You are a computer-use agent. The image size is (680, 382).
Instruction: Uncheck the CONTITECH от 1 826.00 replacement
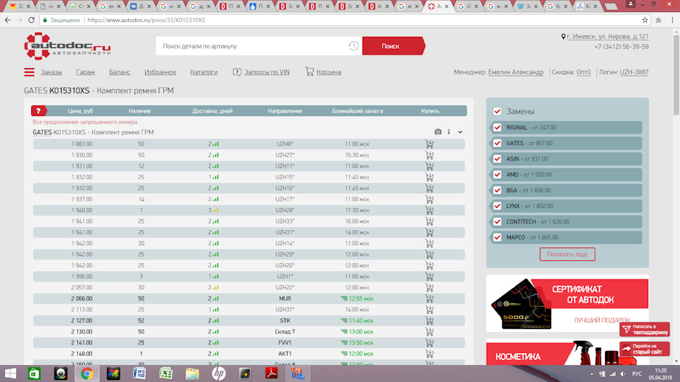point(497,221)
